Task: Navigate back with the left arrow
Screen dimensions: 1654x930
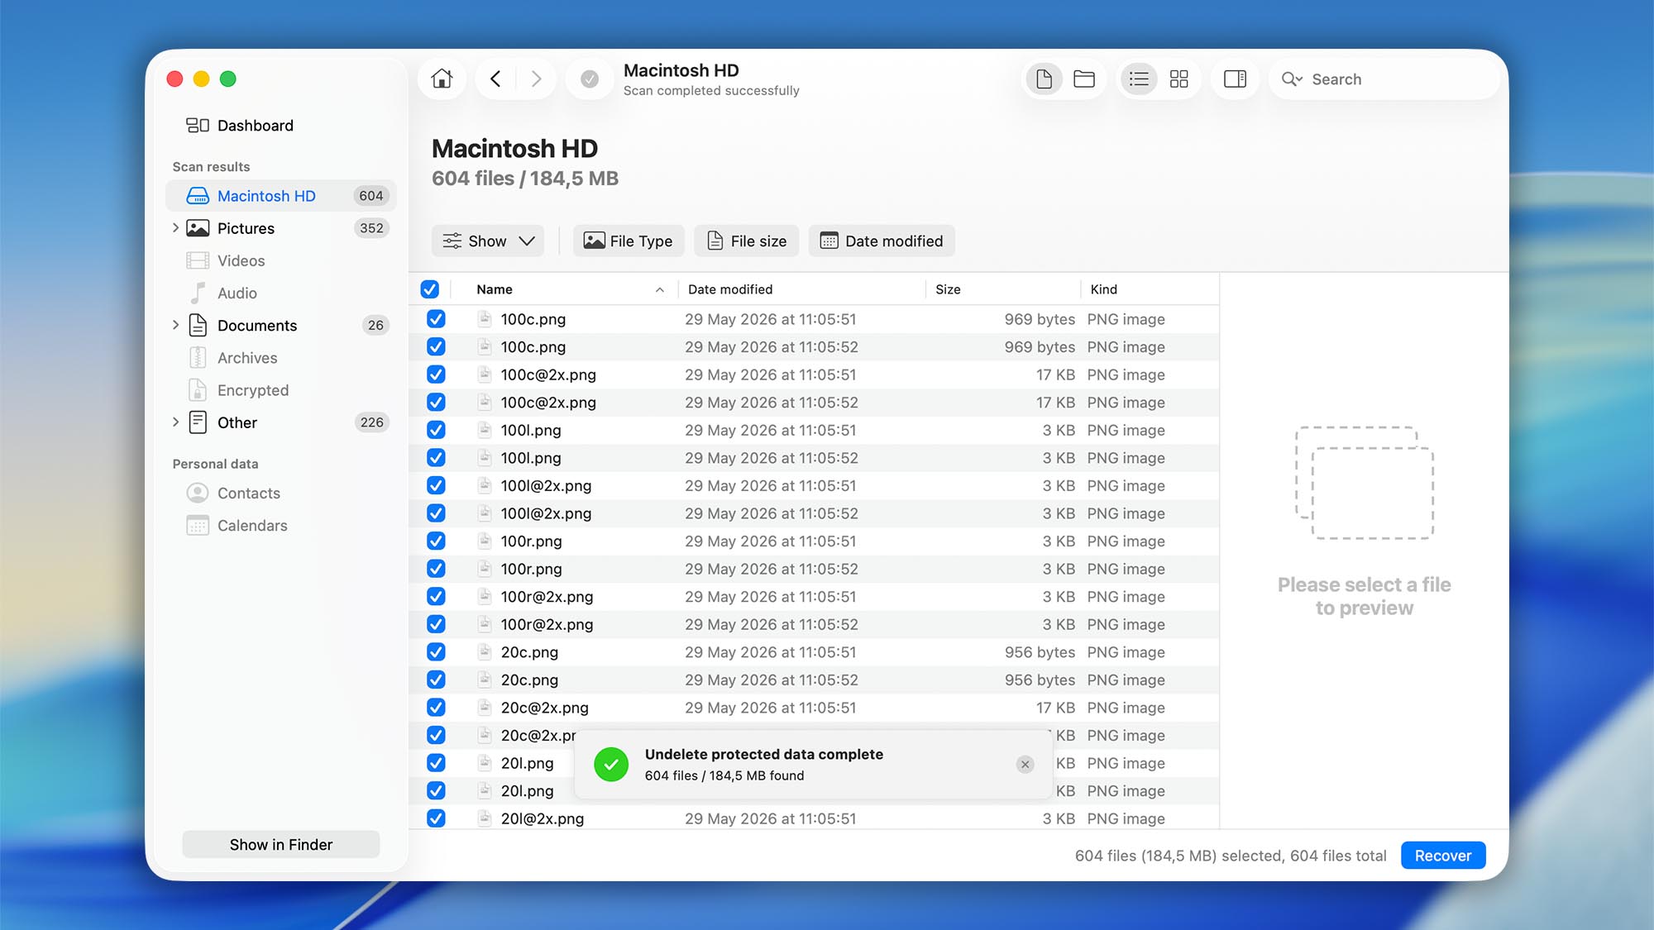Action: pos(495,79)
